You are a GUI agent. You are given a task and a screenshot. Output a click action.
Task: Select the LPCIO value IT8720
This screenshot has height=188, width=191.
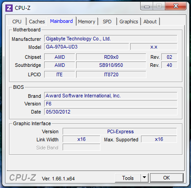pos(111,74)
